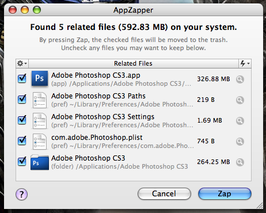Click the Zap button
The width and height of the screenshot is (266, 213).
coord(225,193)
